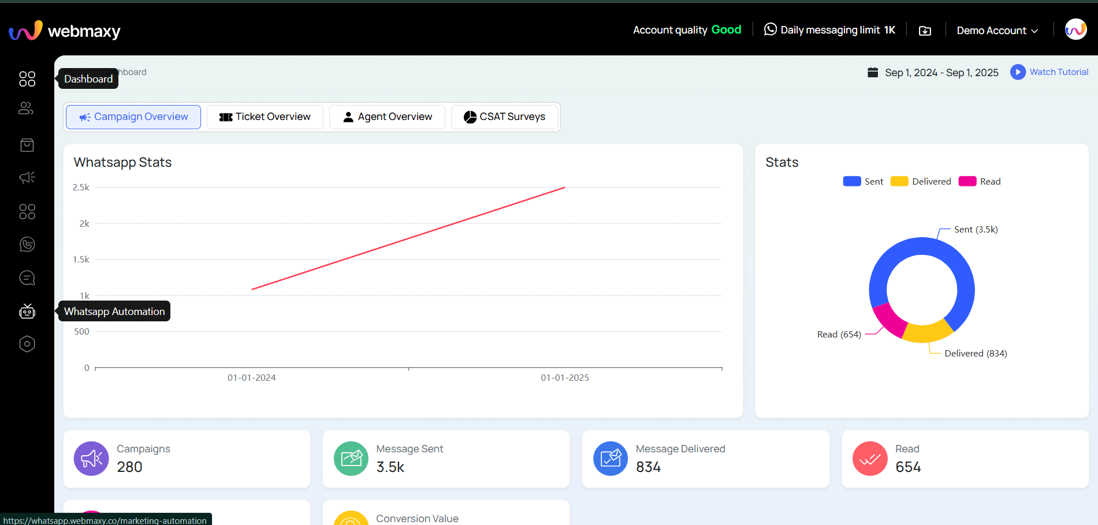Click the purple Campaigns megaphone card icon
The image size is (1098, 525).
[x=91, y=459]
